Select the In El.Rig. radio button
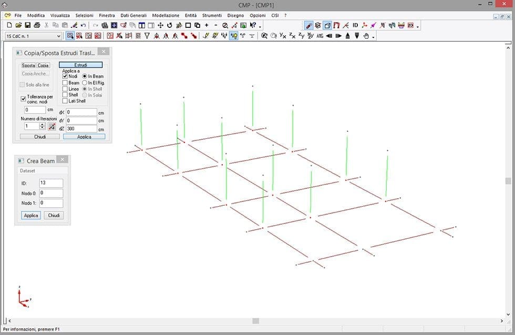This screenshot has height=335, width=515. point(84,83)
